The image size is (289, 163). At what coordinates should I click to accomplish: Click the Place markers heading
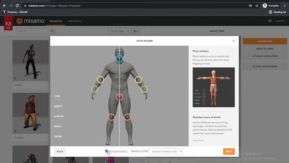200,51
